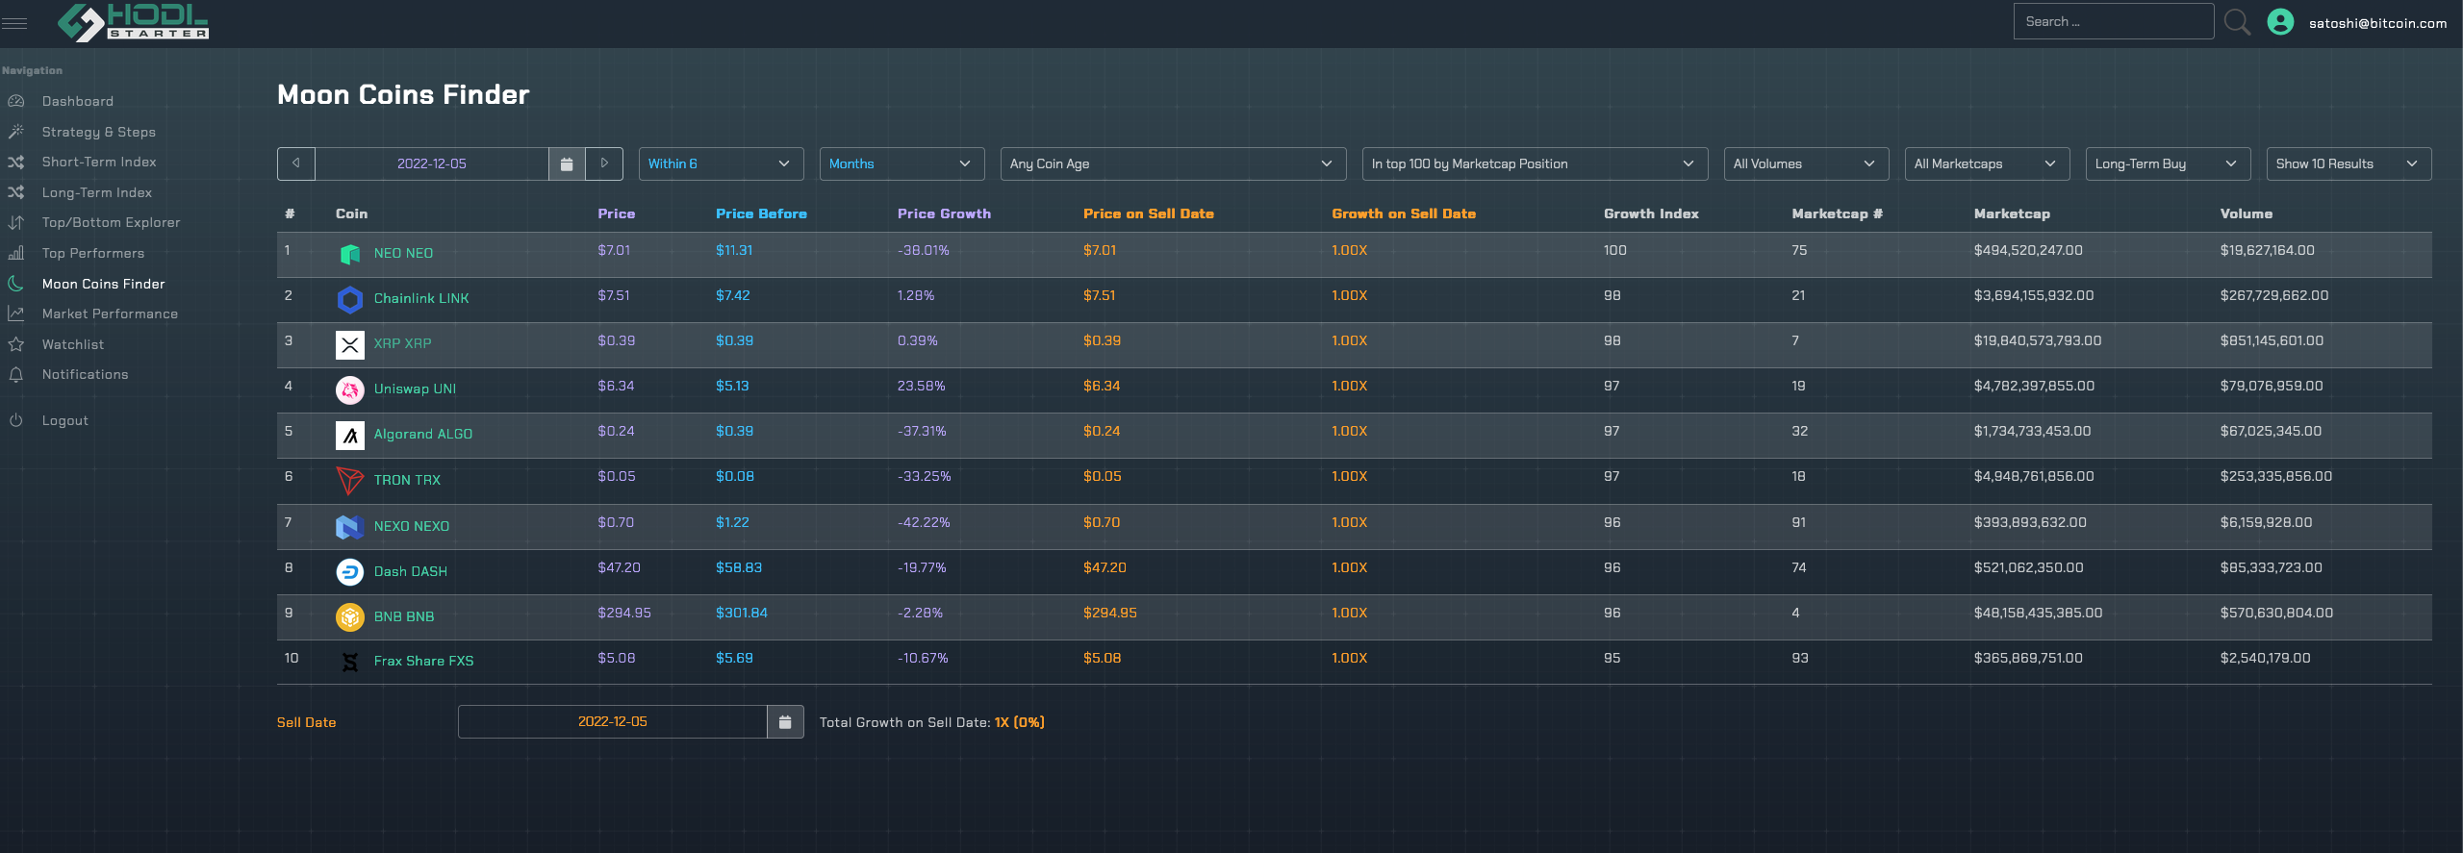The image size is (2463, 853).
Task: Expand the Any Coin Age dropdown
Action: 1174,163
